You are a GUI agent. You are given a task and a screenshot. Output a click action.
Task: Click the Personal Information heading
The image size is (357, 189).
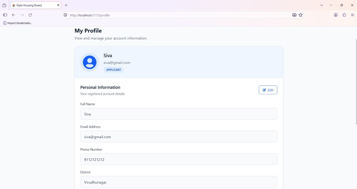click(100, 87)
